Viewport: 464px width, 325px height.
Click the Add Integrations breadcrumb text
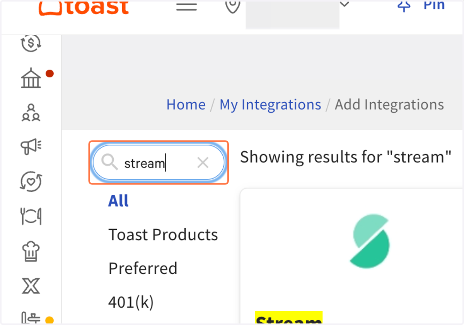pos(389,105)
